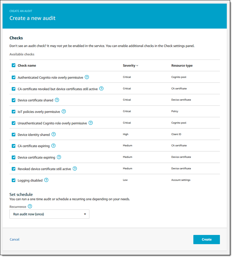Show help for Device certificate expiring check

59,157
